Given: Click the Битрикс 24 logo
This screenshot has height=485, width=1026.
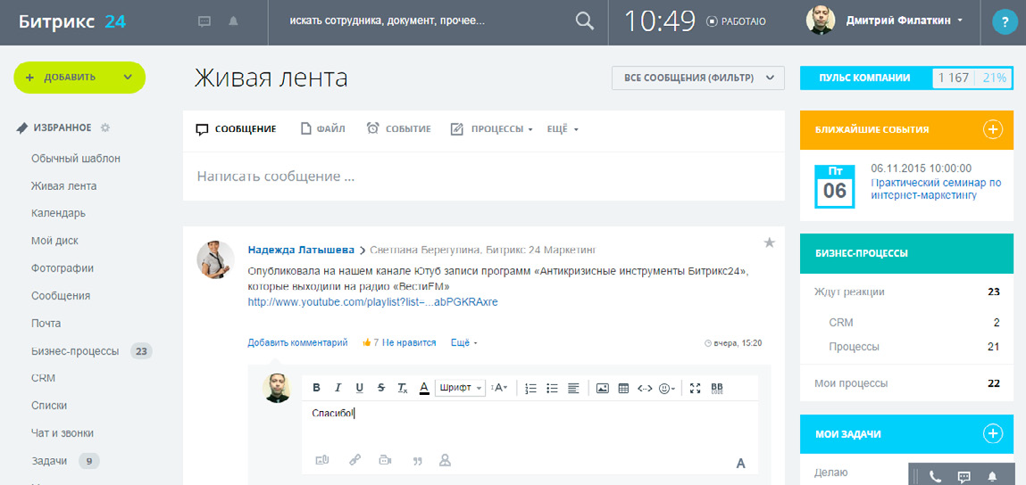Looking at the screenshot, I should click(72, 21).
